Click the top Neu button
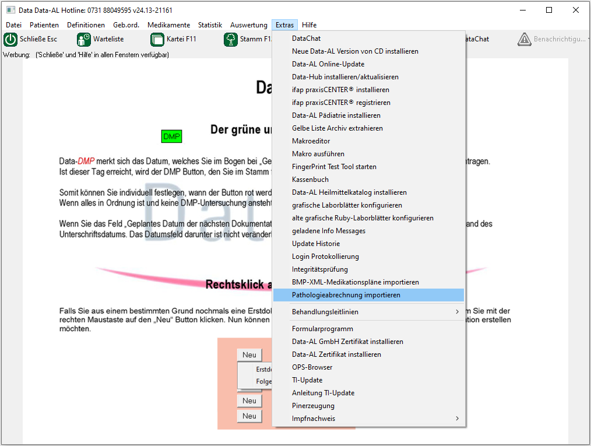This screenshot has width=591, height=446. tap(249, 355)
